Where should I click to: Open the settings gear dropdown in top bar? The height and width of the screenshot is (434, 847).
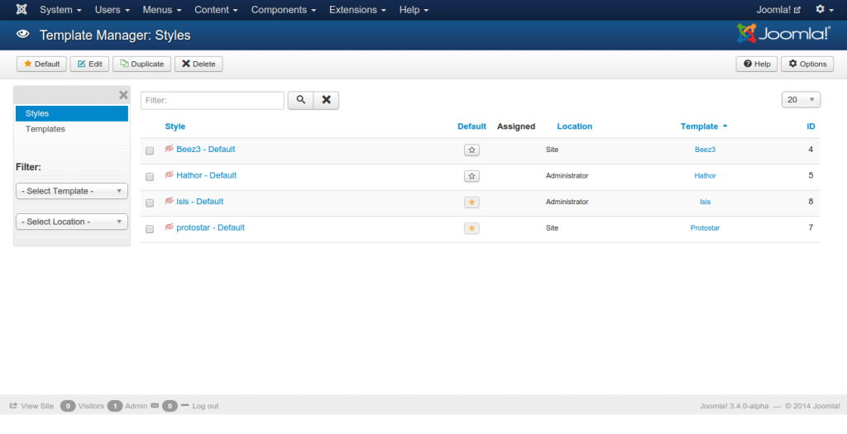tap(824, 10)
